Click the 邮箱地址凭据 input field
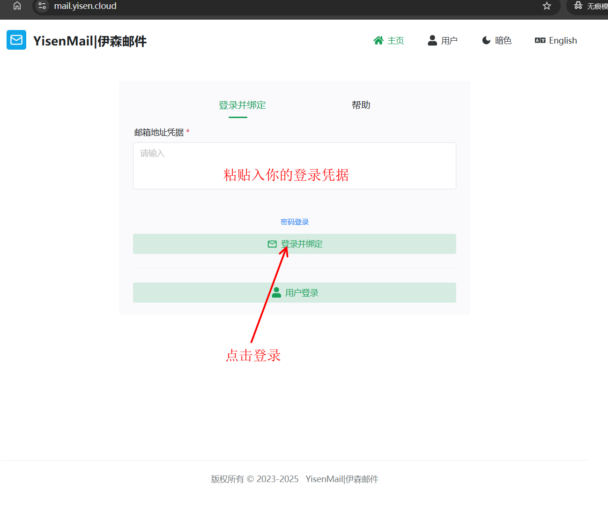Viewport: 608px width, 521px height. 294,165
